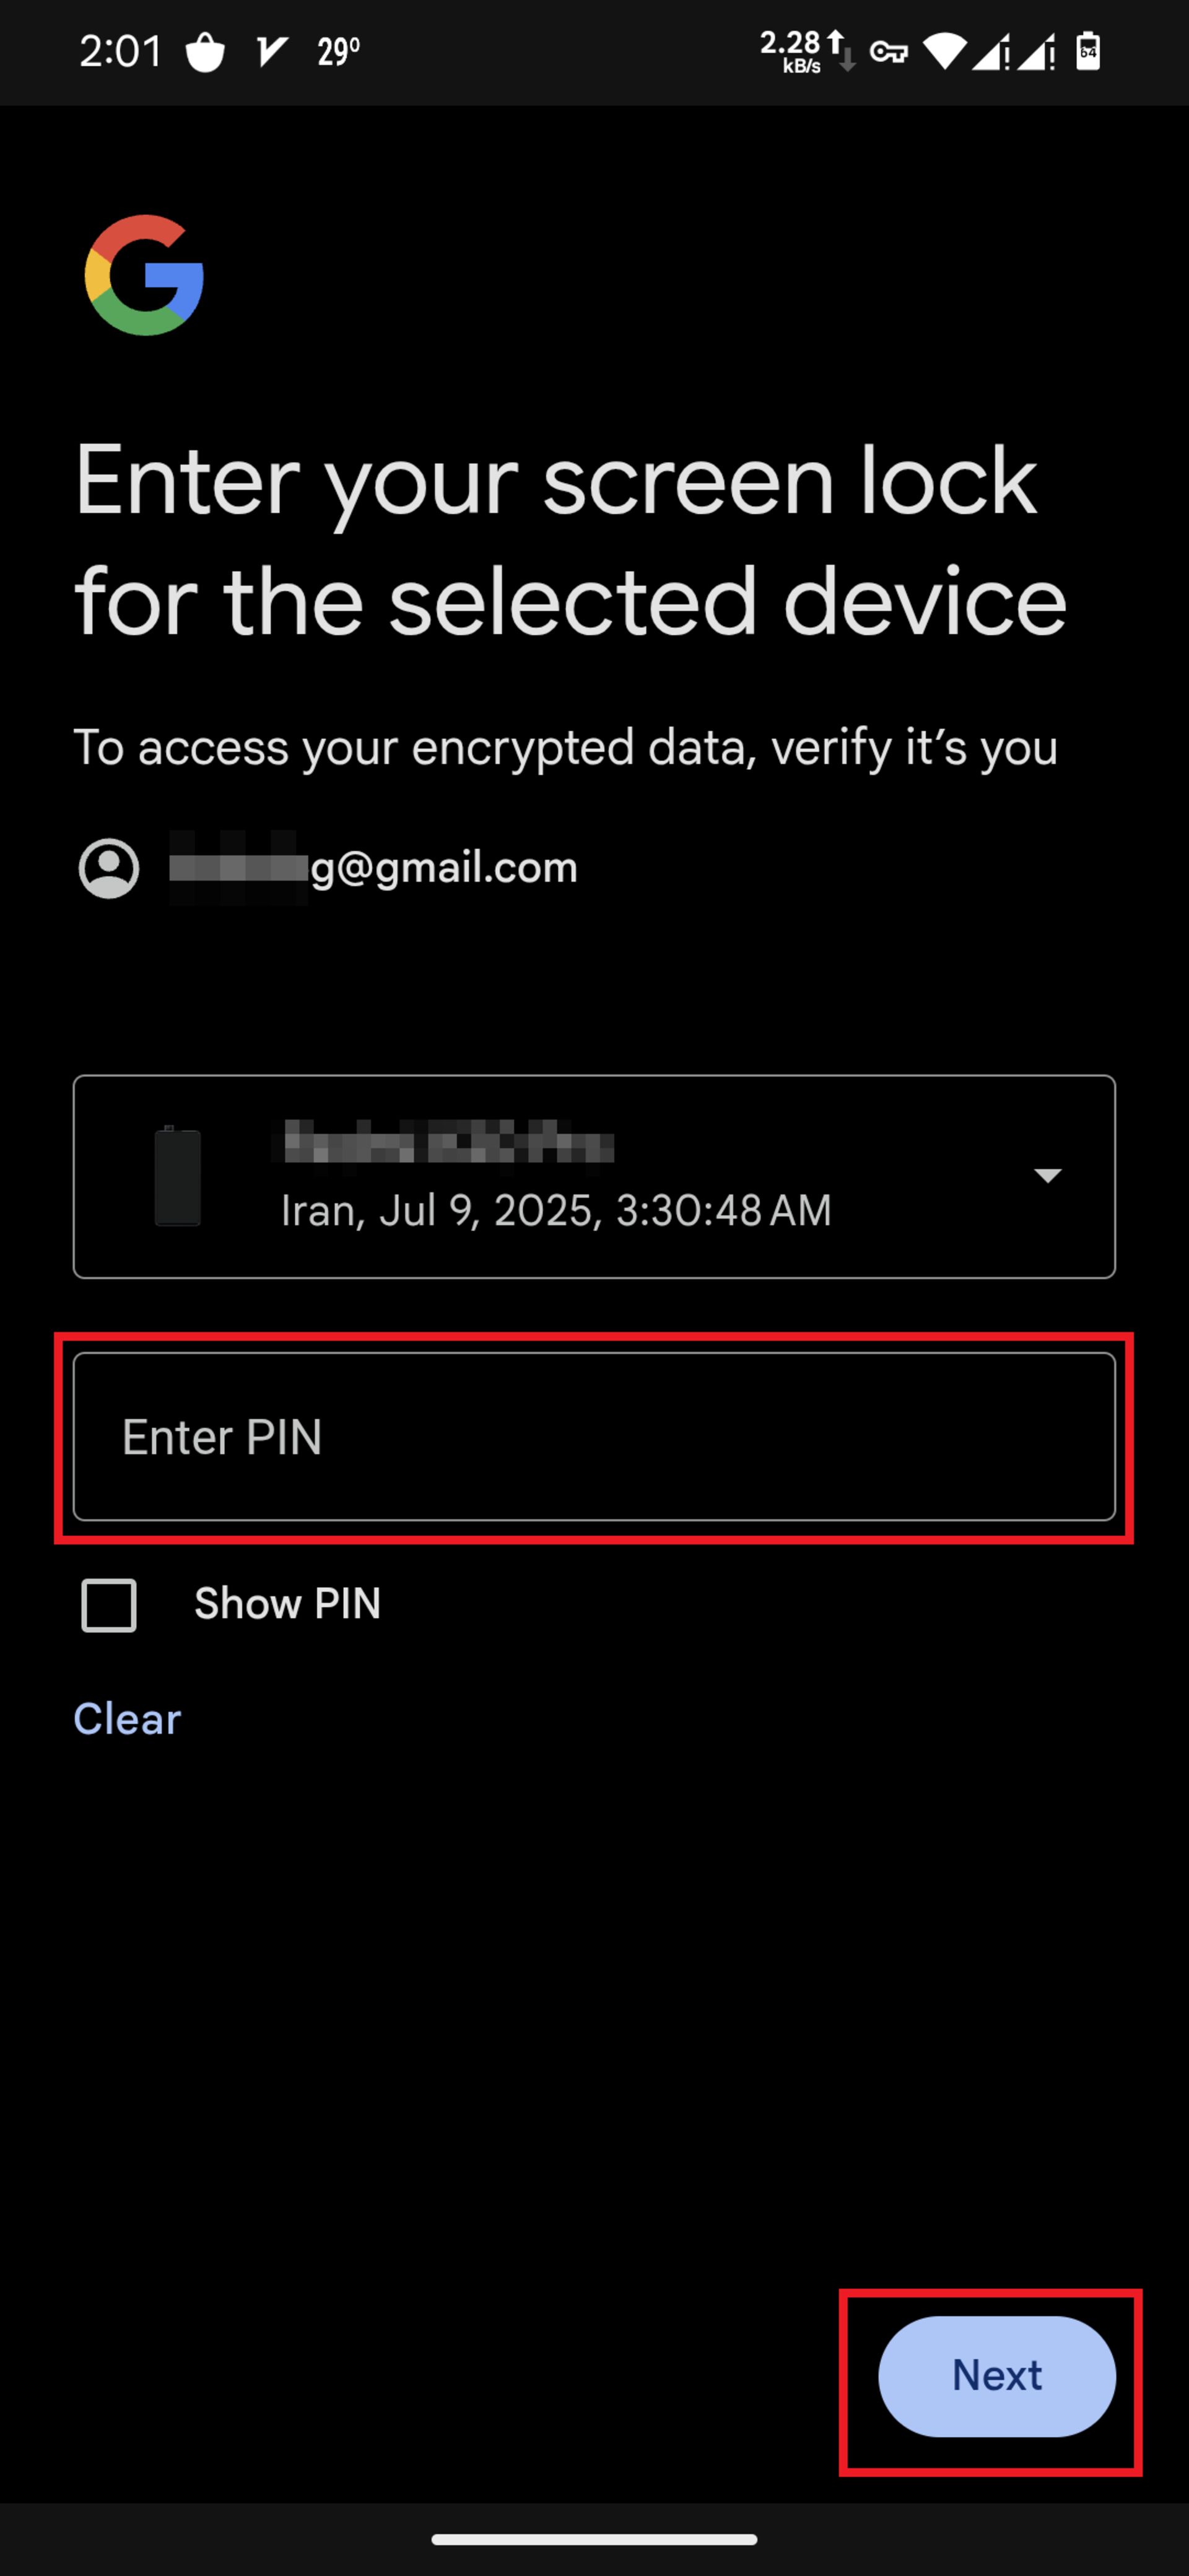Tap the blurred device name in dropdown

coord(448,1142)
